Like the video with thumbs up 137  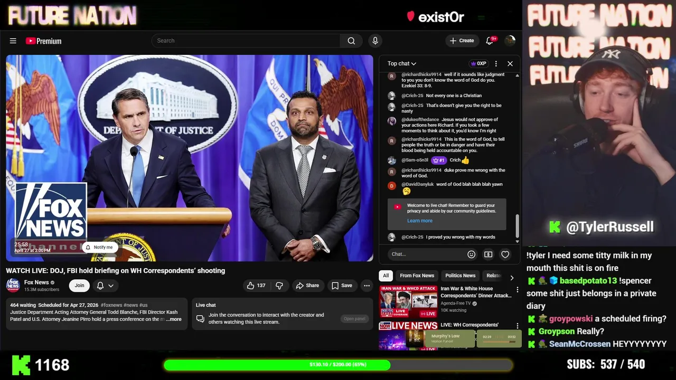(x=256, y=286)
